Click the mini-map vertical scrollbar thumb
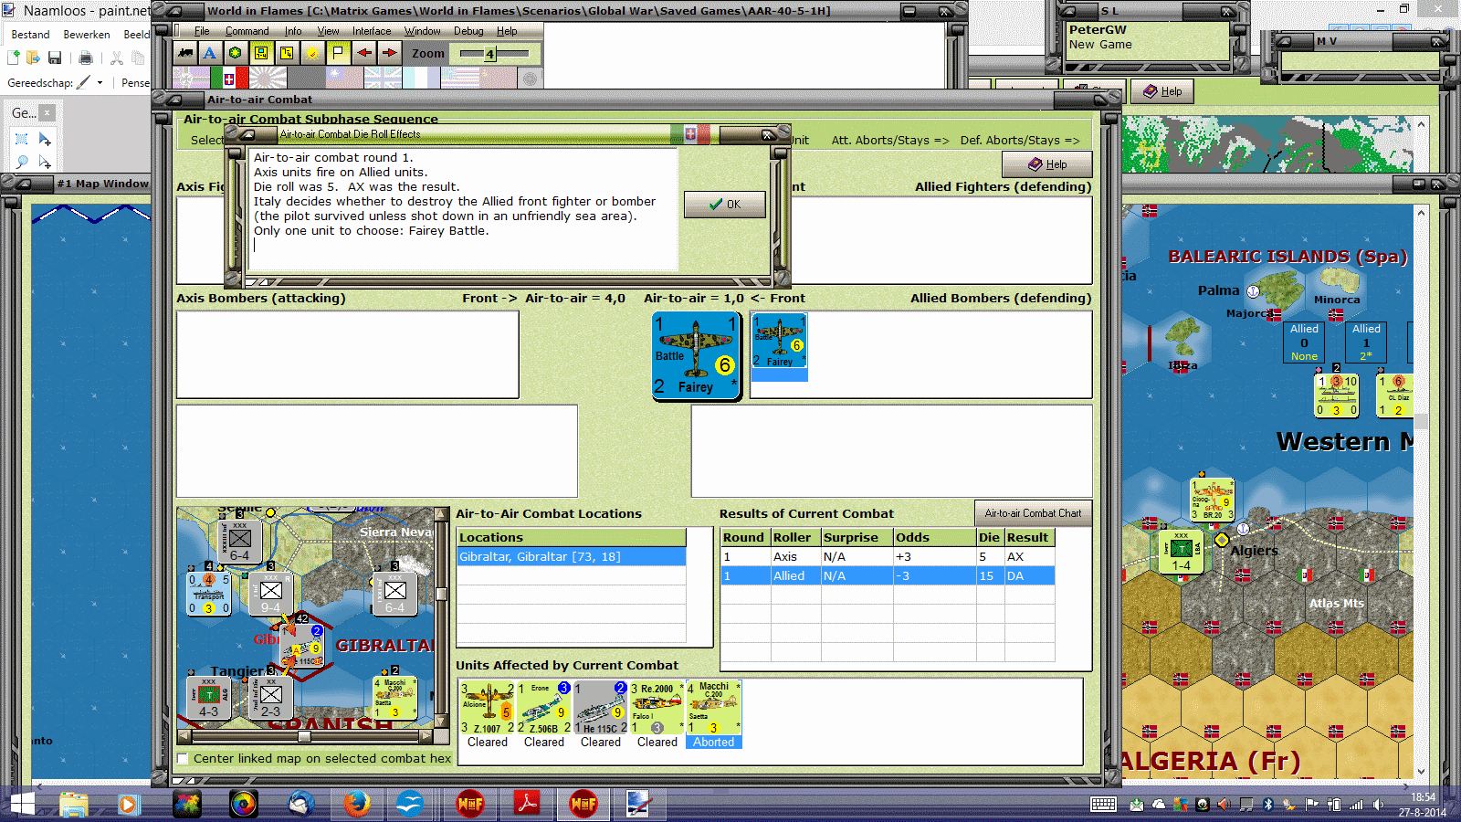 441,594
